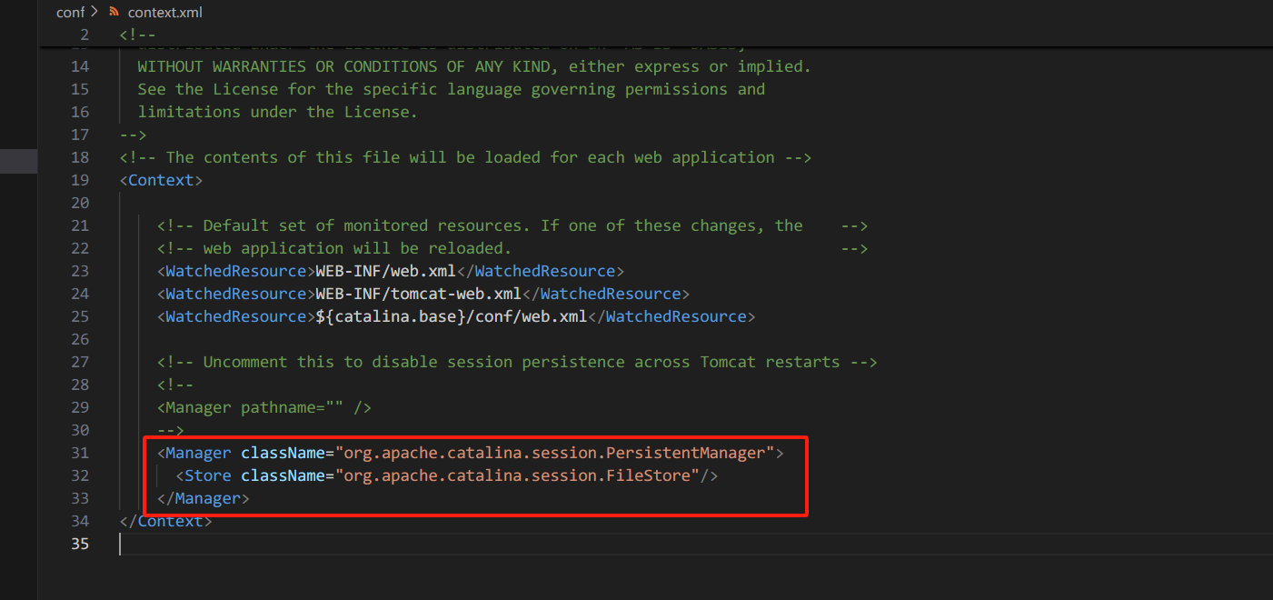Click line number 19 in gutter

pyautogui.click(x=80, y=180)
